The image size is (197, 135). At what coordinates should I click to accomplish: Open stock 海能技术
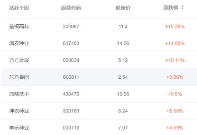coord(19,94)
